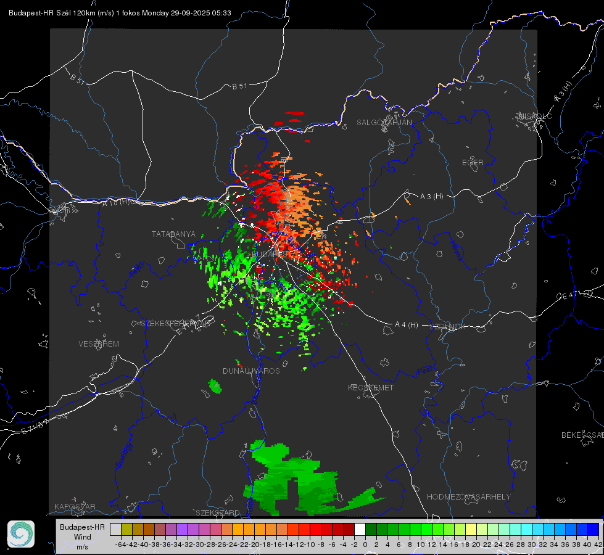604x555 pixels.
Task: Click the -20 value on the legend scale
Action: click(254, 545)
